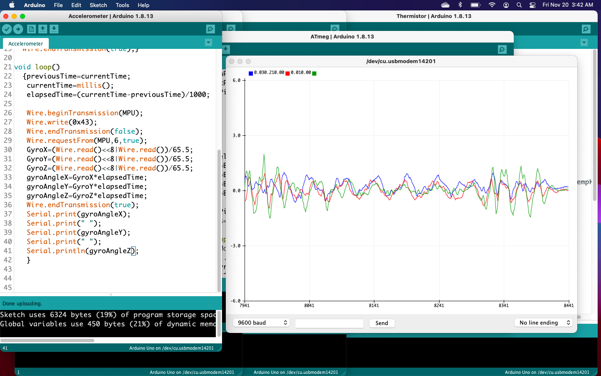Open Bluetooth status in the menu bar

tap(460, 5)
